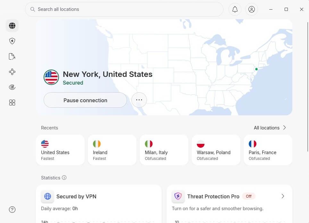Click the green Secured status text
This screenshot has width=309, height=223.
coord(73,83)
